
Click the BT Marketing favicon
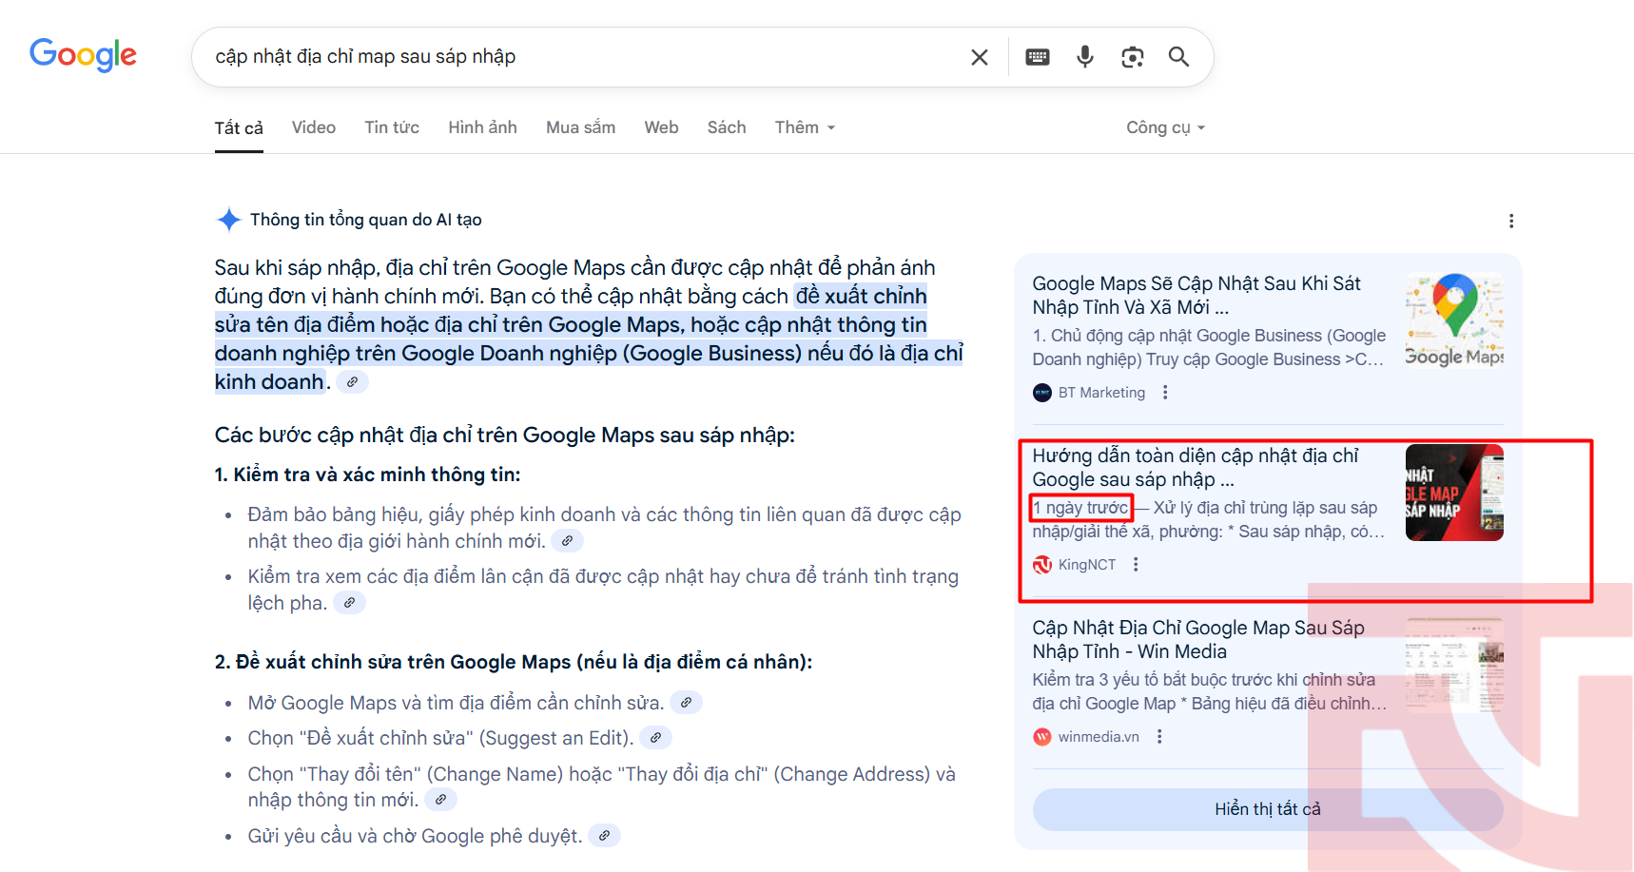coord(1042,393)
